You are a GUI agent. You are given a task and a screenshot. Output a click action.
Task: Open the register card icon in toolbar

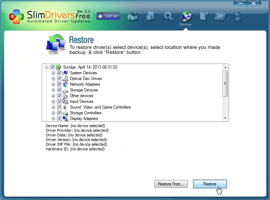(x=220, y=16)
